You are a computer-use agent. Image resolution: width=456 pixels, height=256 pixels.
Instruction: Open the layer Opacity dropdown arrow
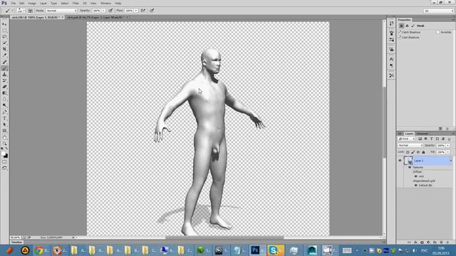(x=448, y=145)
